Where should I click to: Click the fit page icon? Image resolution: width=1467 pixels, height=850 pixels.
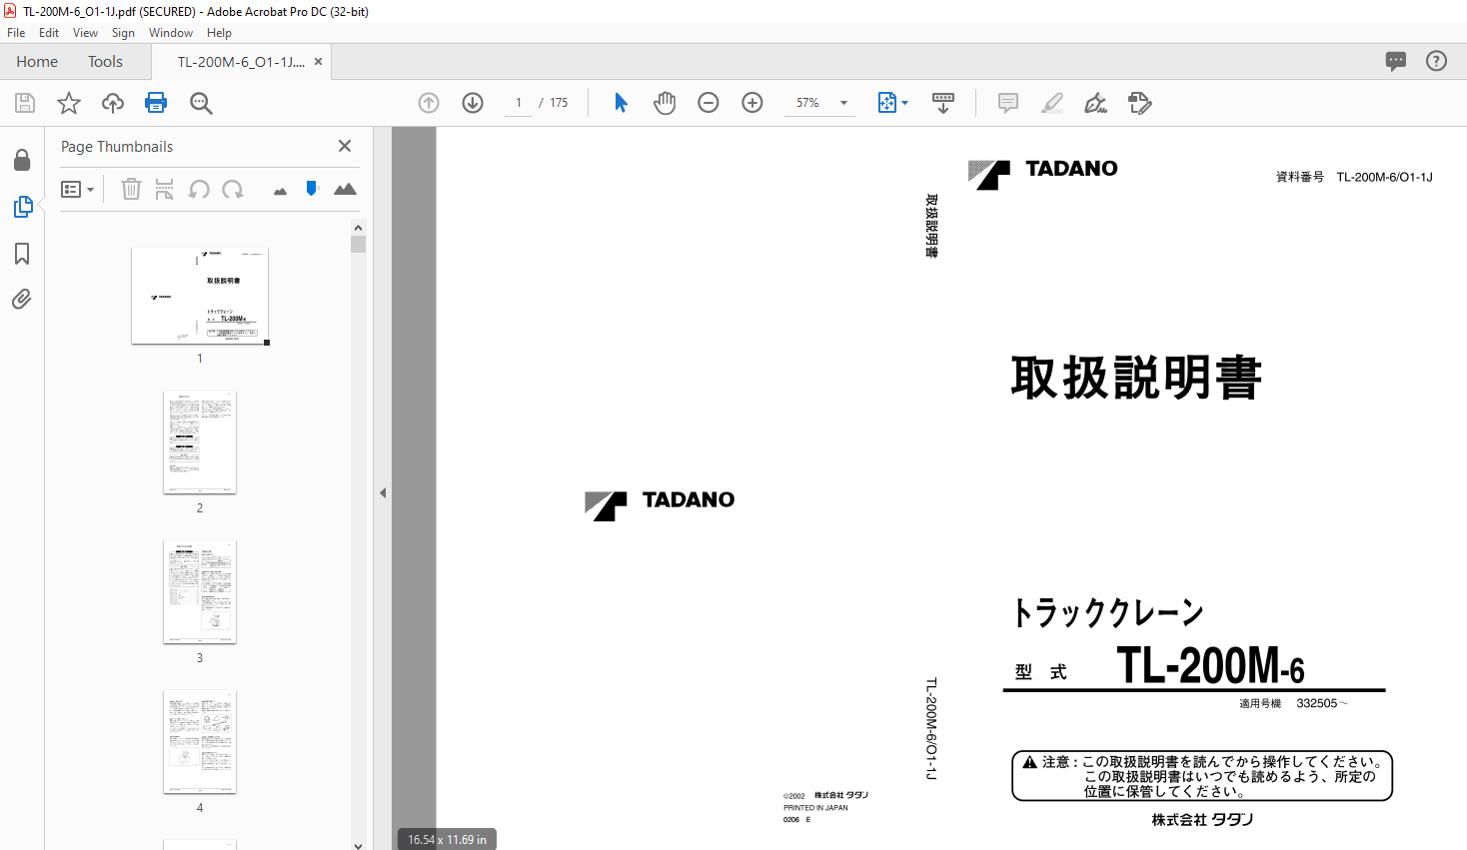pyautogui.click(x=886, y=103)
